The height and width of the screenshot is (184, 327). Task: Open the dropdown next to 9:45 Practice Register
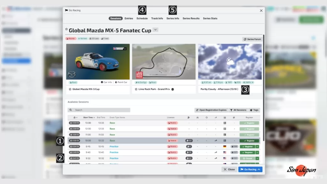click(x=257, y=147)
